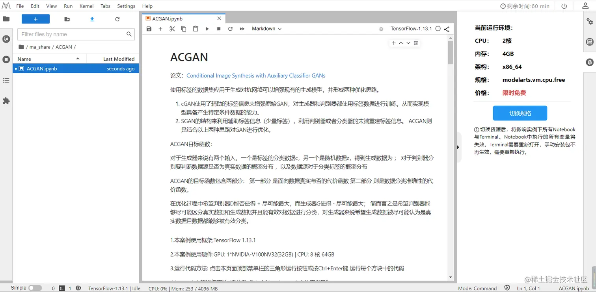
Task: Interrupt the kernel with stop button
Action: 219,29
